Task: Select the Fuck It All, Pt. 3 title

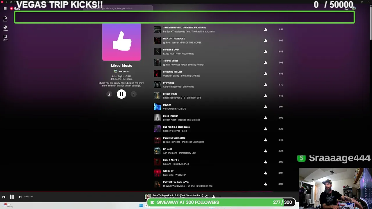Action: pyautogui.click(x=171, y=160)
